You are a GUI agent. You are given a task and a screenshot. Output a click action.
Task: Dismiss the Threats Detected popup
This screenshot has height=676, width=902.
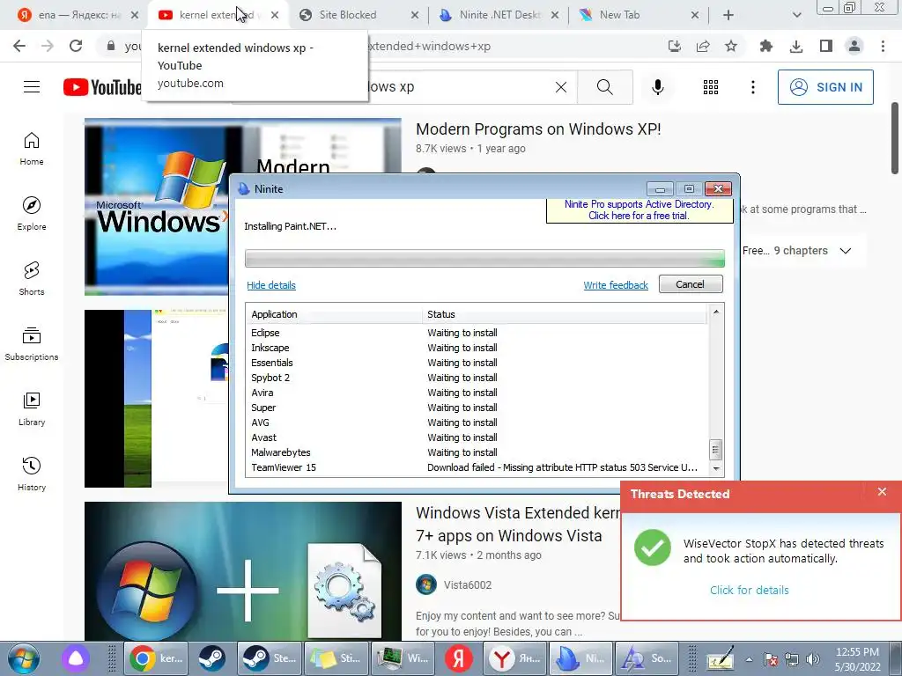[x=882, y=491]
